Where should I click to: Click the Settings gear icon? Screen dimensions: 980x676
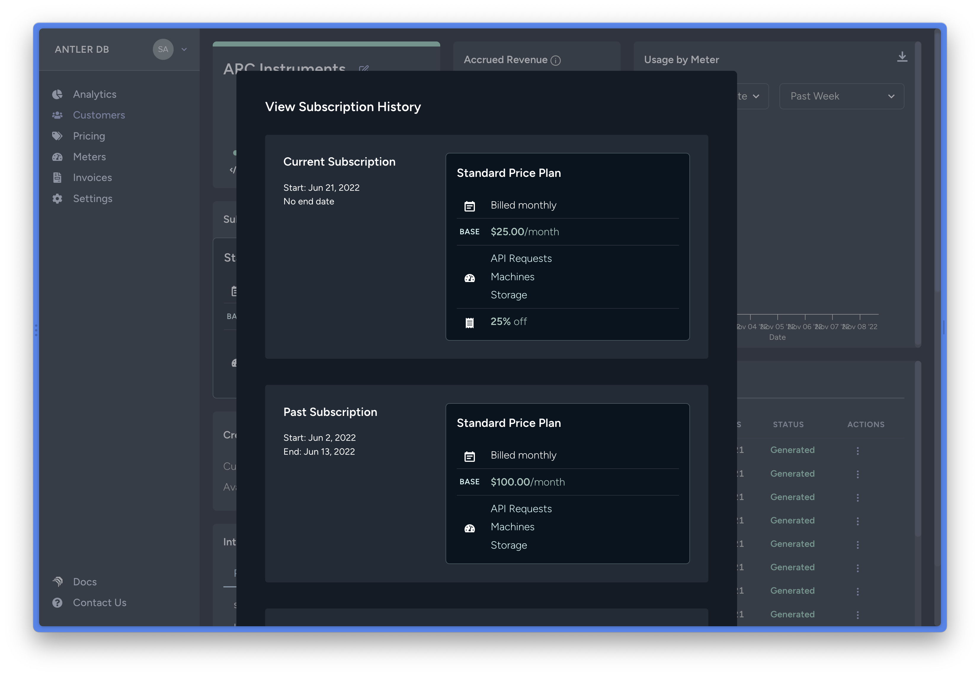pyautogui.click(x=57, y=199)
